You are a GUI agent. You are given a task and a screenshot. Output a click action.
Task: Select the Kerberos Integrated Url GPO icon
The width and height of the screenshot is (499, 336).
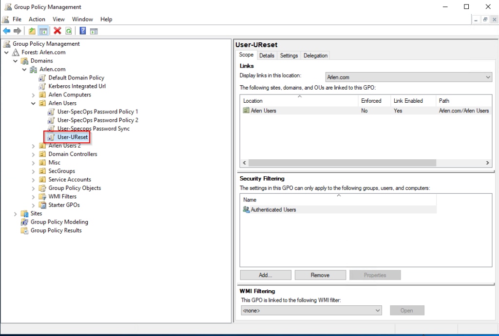[x=42, y=86]
